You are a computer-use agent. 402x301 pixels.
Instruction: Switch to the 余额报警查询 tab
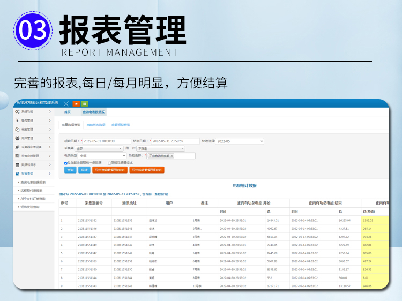click(121, 125)
